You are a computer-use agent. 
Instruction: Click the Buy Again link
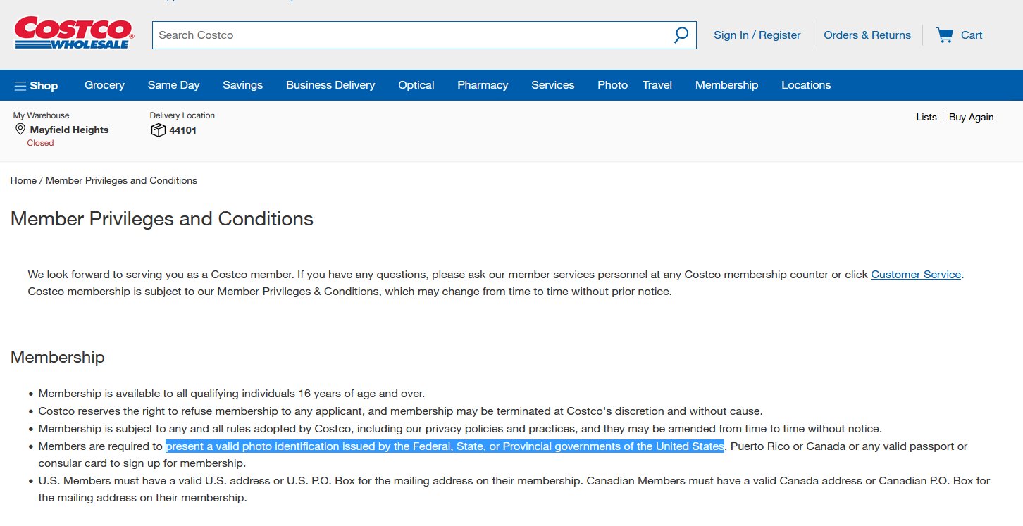pyautogui.click(x=971, y=117)
